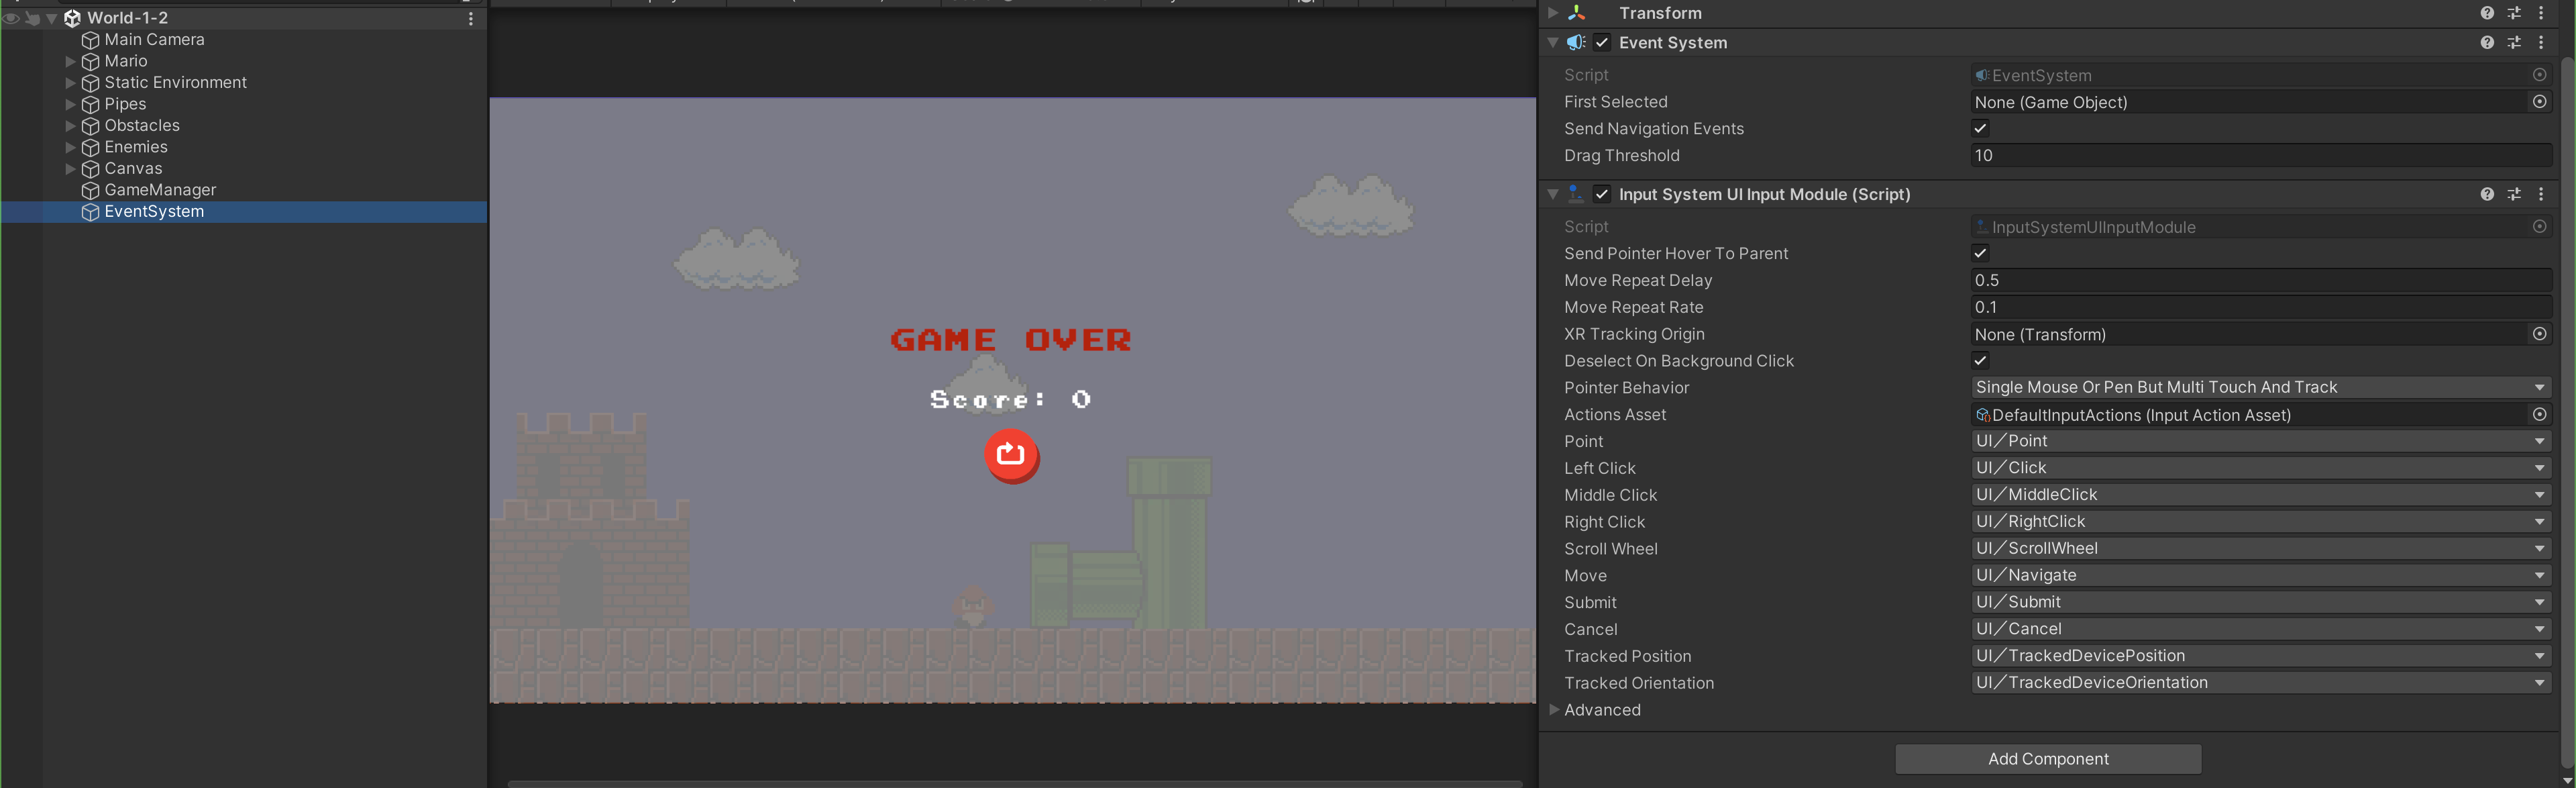Expand the Mario object in hierarchy
The height and width of the screenshot is (788, 2576).
coord(70,61)
